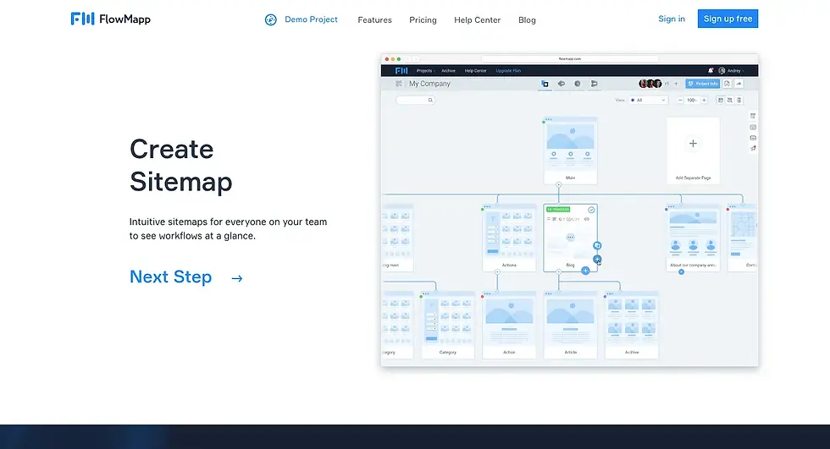Click Upgrade Plan in the app preview

(x=508, y=71)
